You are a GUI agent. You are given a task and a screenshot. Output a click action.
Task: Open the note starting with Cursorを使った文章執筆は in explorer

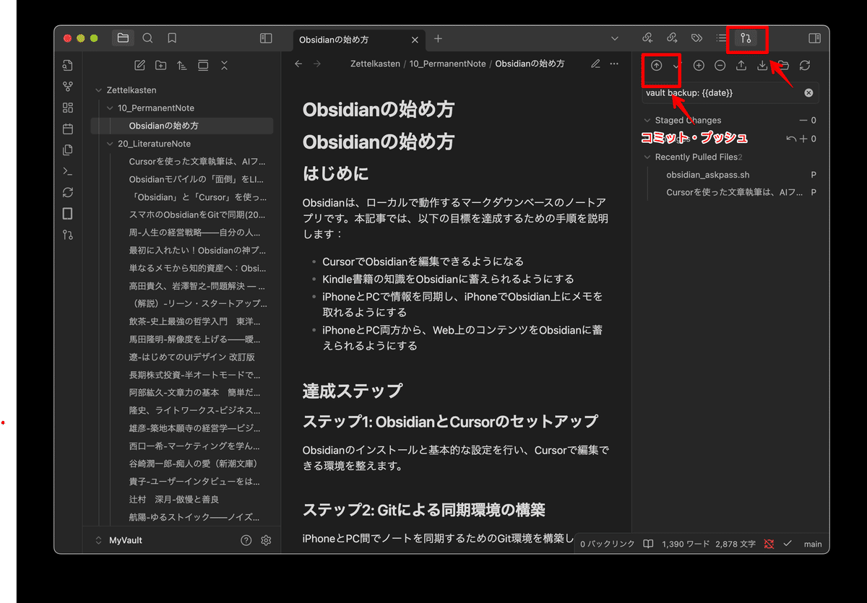[198, 162]
